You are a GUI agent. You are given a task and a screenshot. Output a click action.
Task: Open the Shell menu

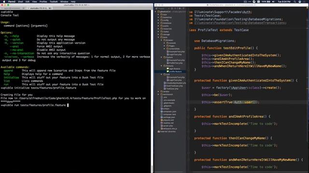click(x=20, y=1)
